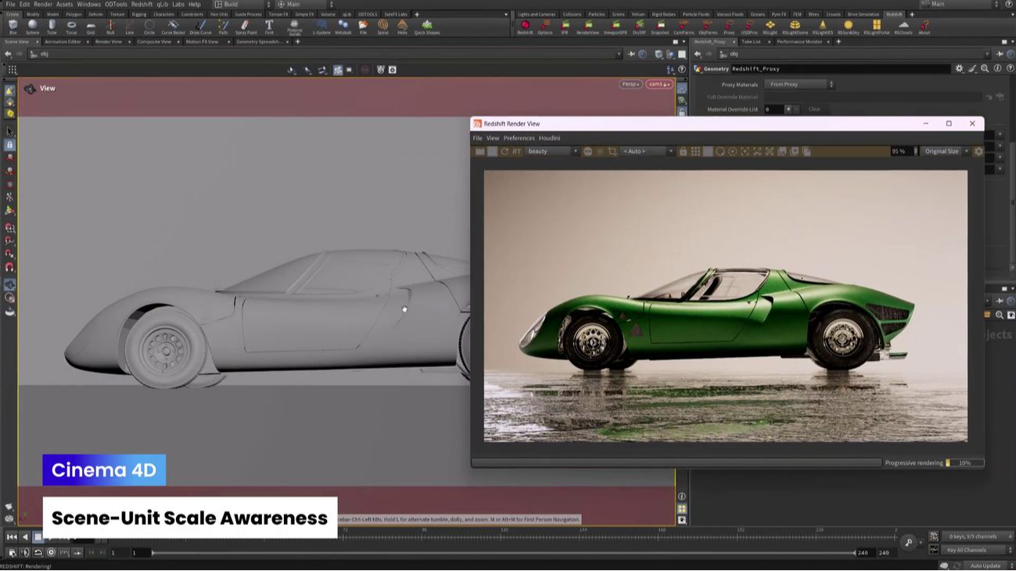This screenshot has height=571, width=1016.
Task: Click the Clear button next to Material Override List
Action: pos(816,109)
